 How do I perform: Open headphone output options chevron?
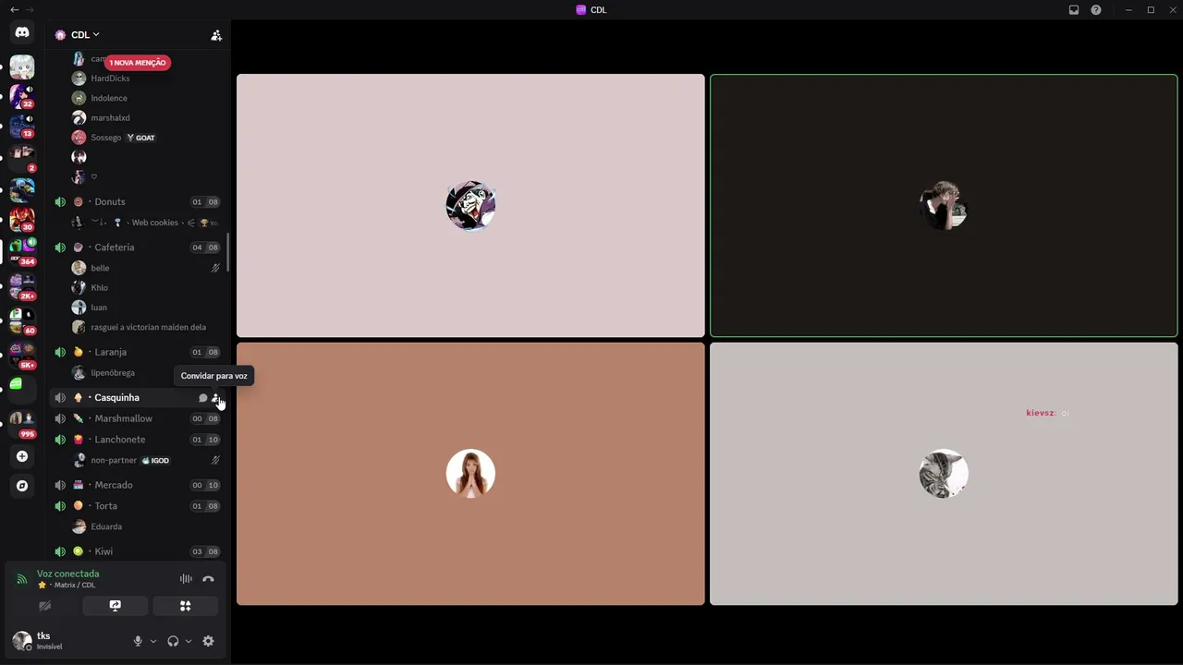point(189,641)
